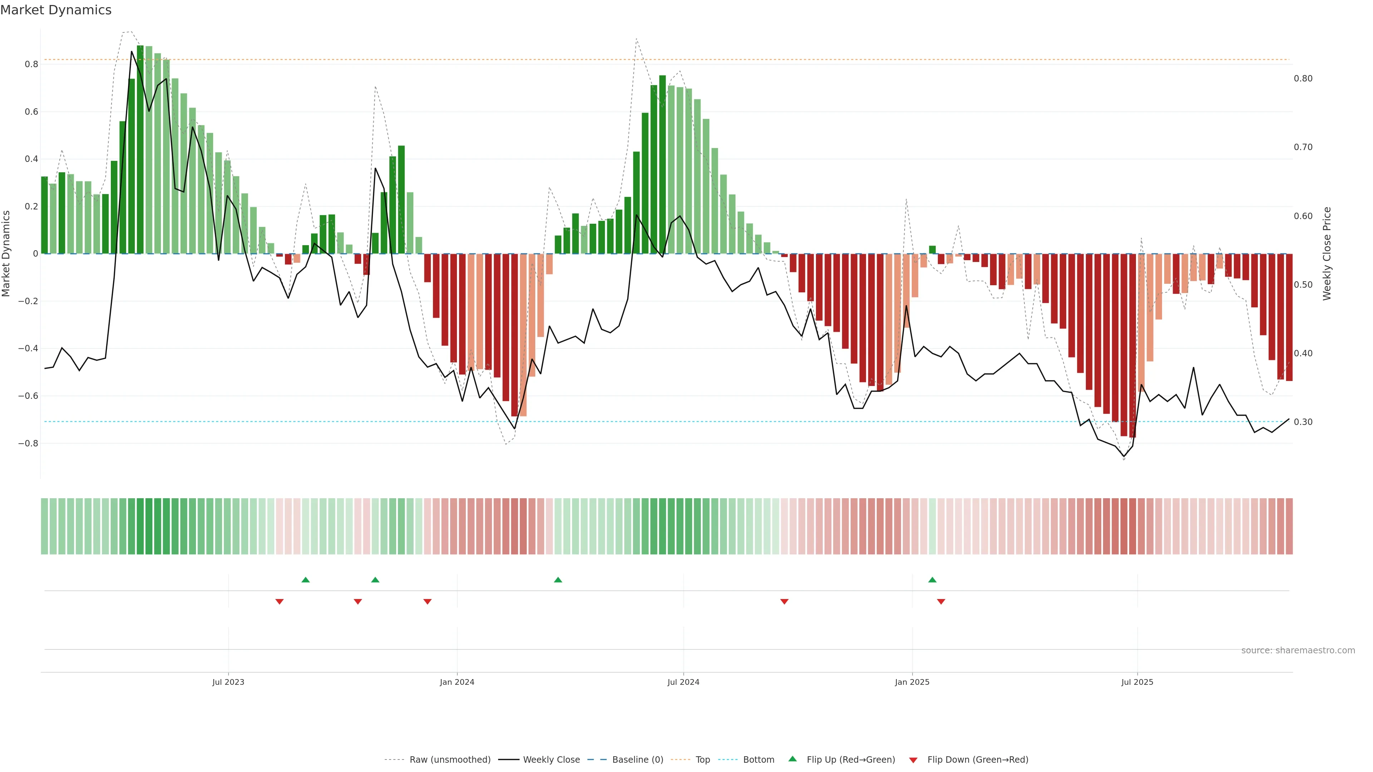Toggle the Weekly Close legend entry
Viewport: 1373px width, 772px height.
click(x=551, y=760)
